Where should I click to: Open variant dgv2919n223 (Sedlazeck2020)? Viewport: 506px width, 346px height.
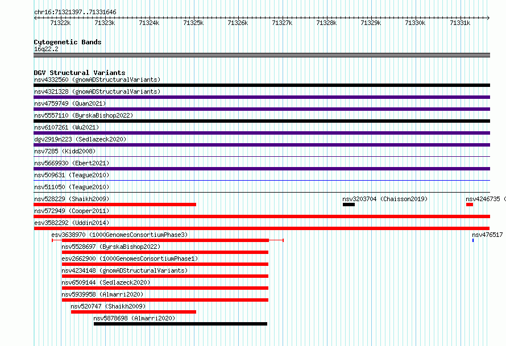(80, 139)
